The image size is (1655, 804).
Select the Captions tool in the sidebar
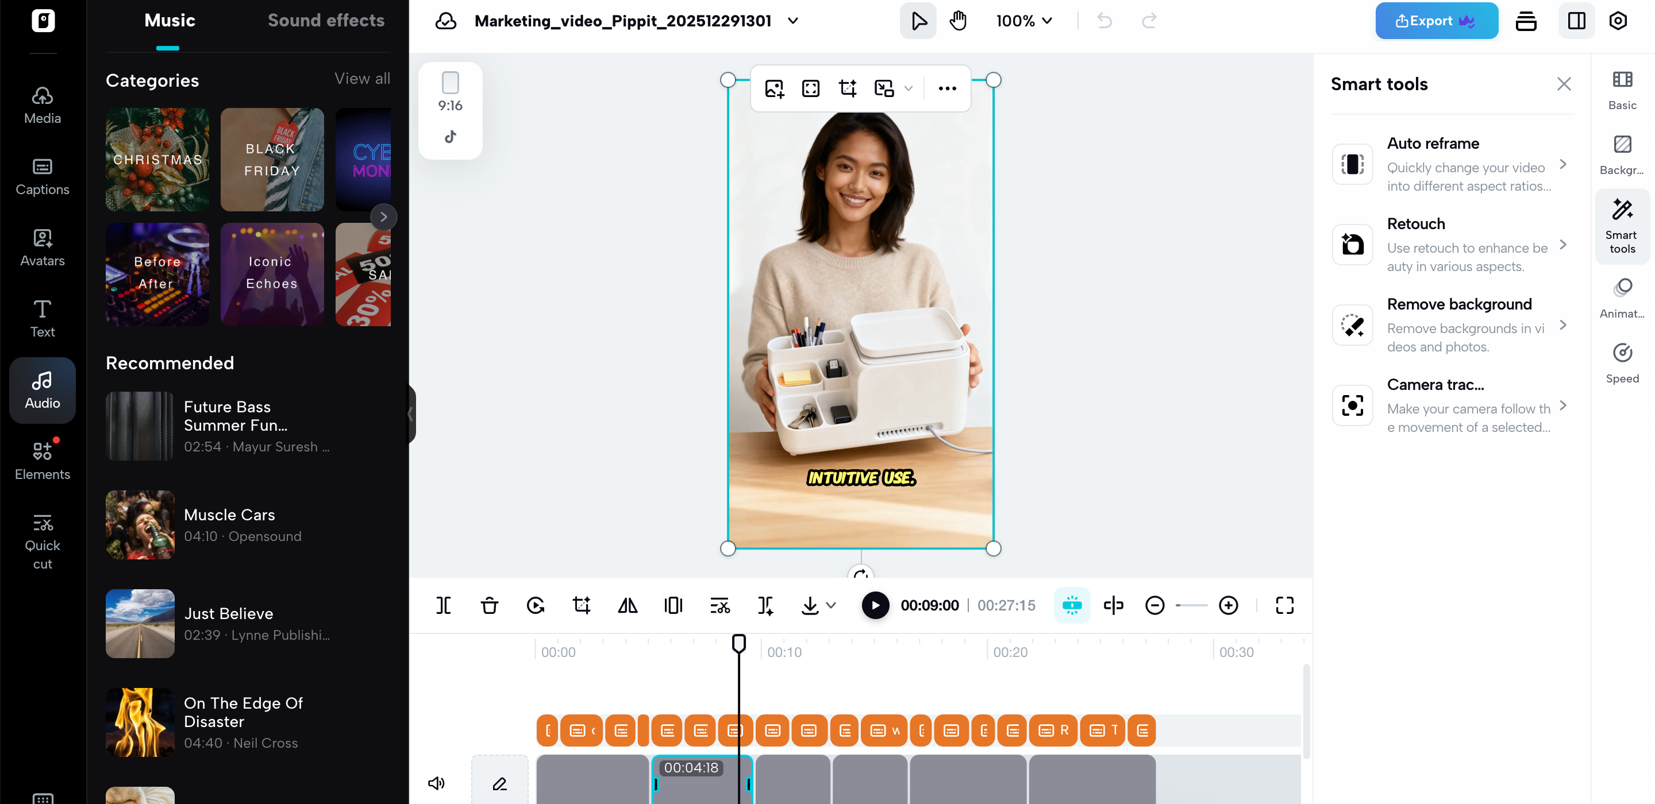[42, 176]
